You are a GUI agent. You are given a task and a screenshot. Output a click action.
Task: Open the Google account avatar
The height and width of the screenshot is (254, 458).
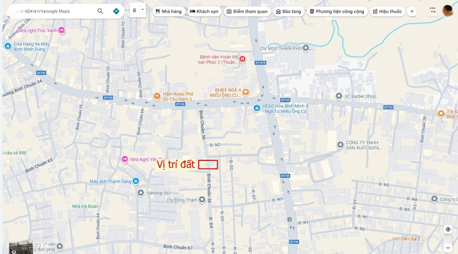click(x=447, y=11)
